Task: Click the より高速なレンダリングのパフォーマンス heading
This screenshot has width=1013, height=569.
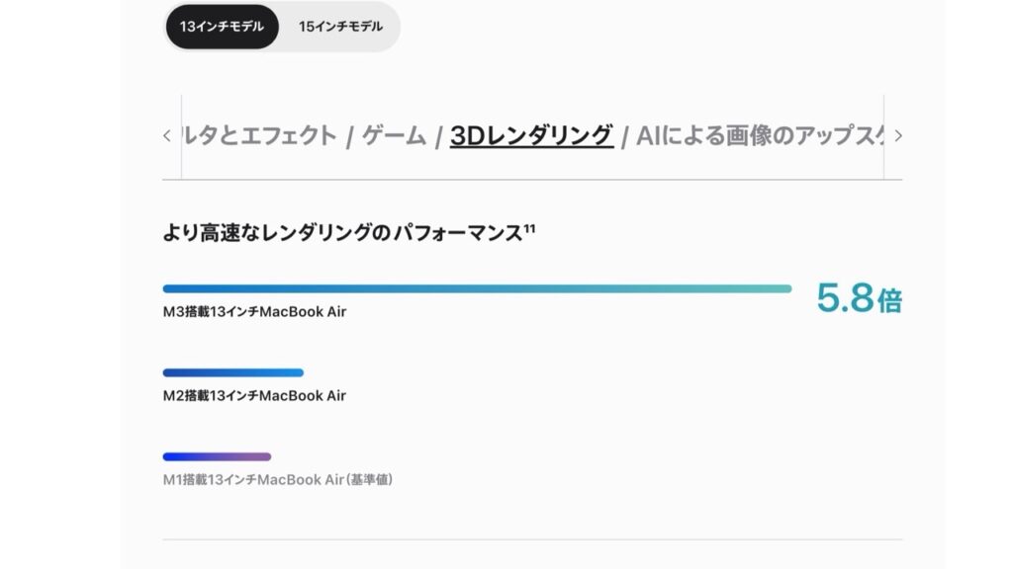Action: 341,234
